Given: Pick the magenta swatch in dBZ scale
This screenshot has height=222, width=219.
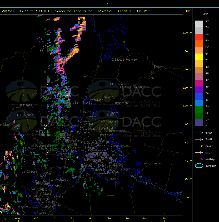Looking at the screenshot, I should coord(199,83).
